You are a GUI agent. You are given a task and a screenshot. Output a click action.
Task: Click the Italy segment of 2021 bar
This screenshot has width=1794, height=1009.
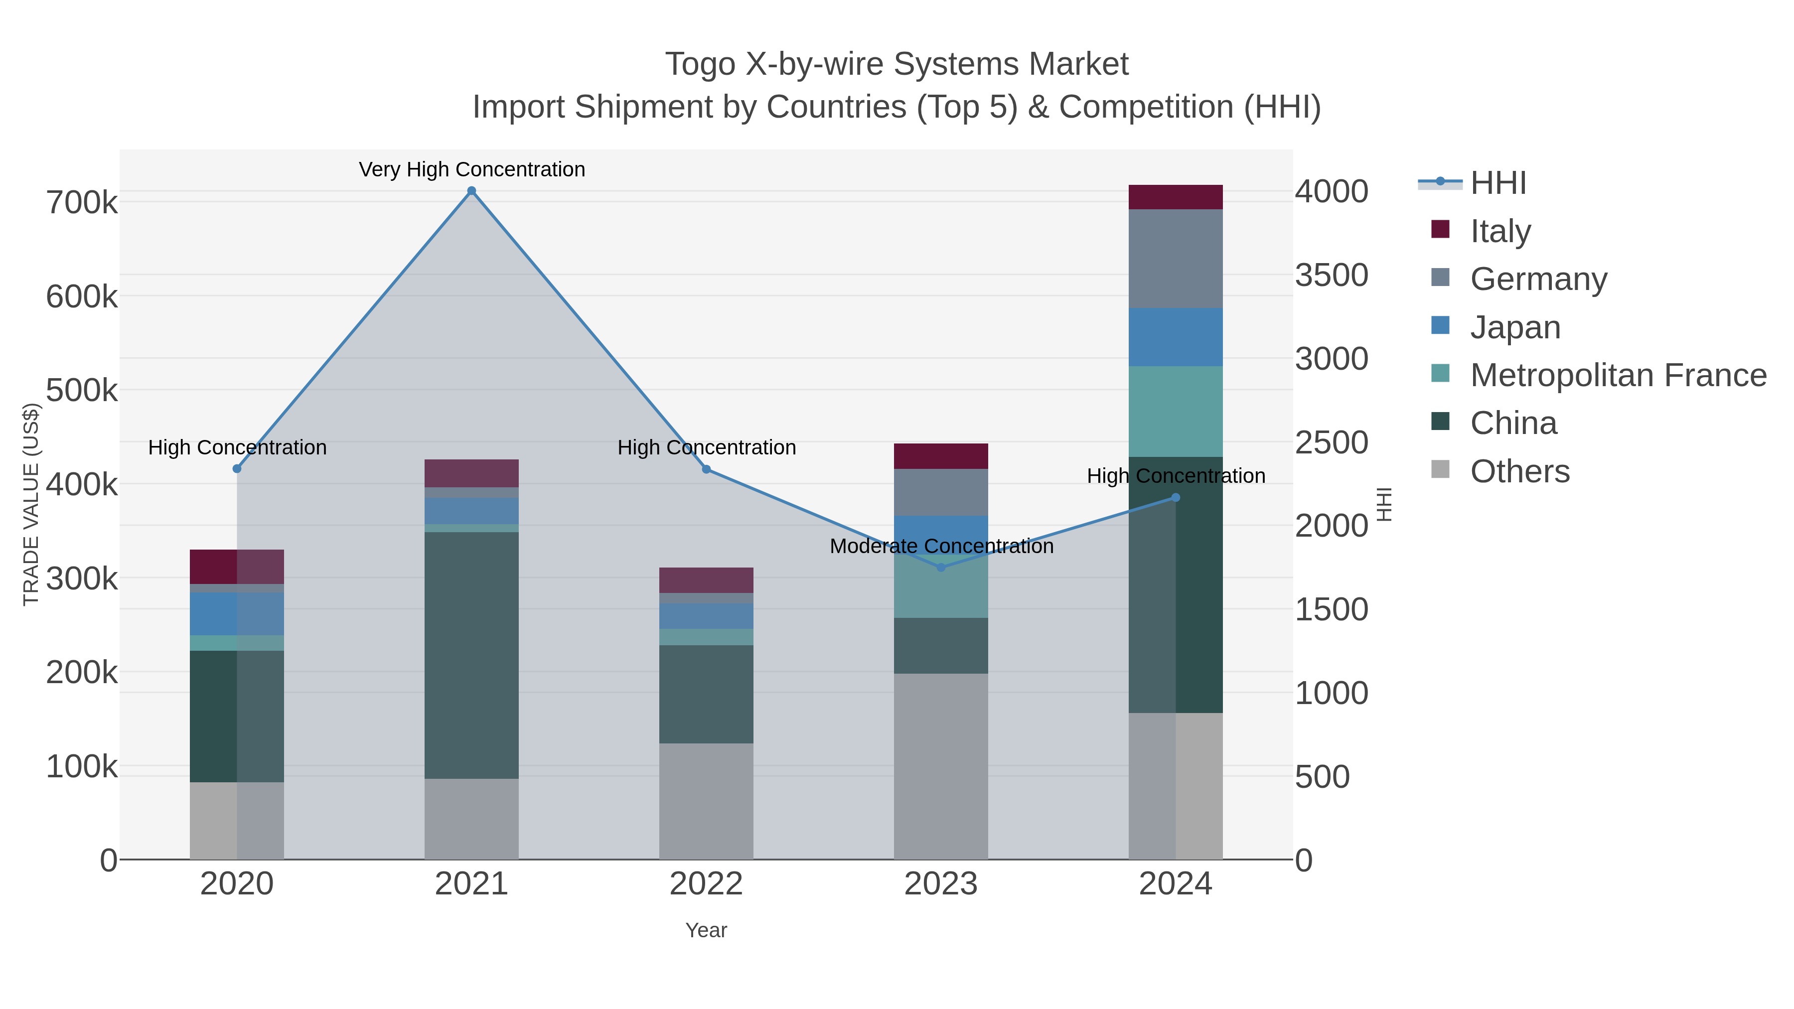[x=471, y=473]
